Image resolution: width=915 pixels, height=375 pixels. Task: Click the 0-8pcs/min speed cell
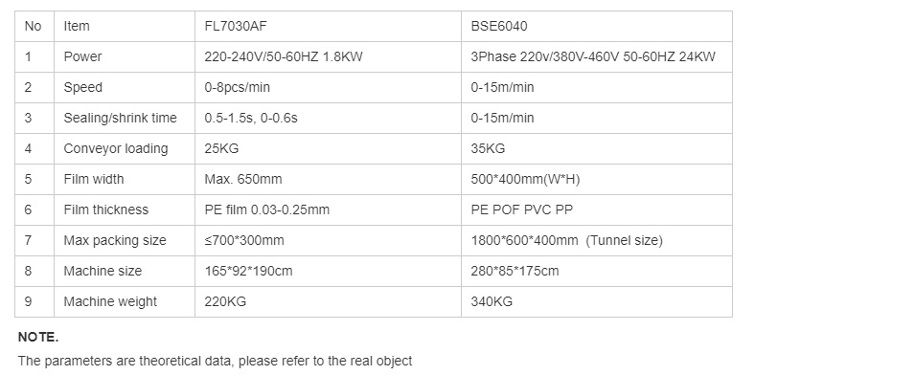328,87
